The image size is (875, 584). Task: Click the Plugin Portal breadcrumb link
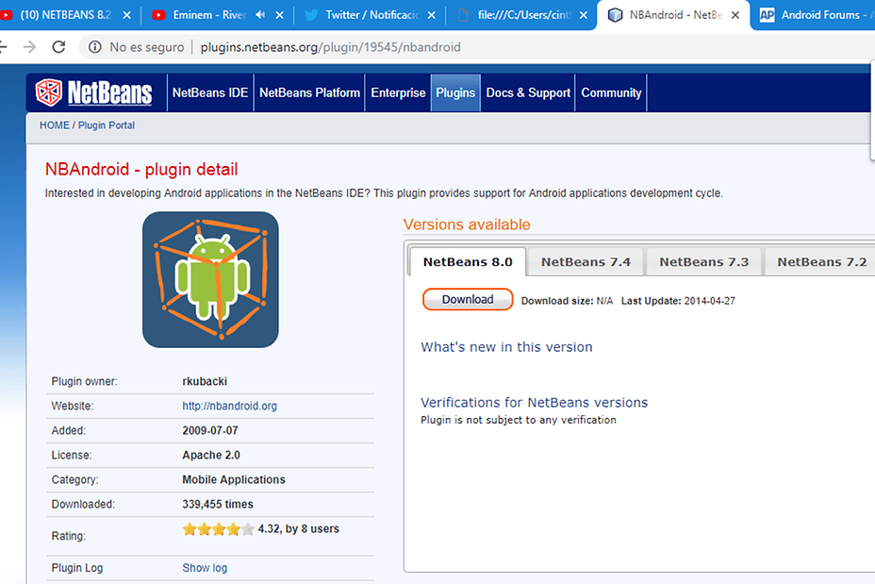pyautogui.click(x=106, y=125)
